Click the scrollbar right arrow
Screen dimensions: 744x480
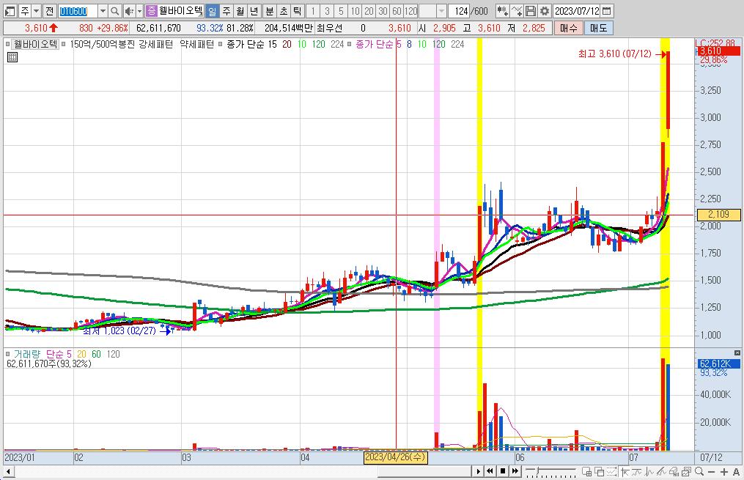[478, 471]
